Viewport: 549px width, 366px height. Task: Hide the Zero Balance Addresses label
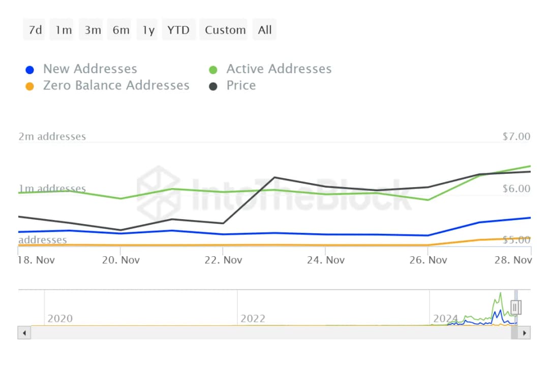(x=116, y=85)
